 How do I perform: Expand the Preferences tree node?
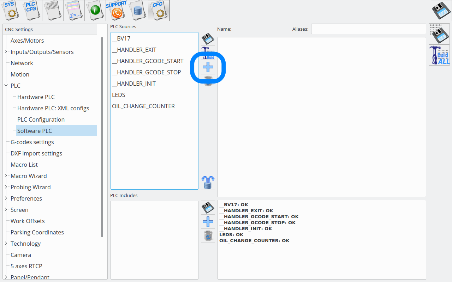[6, 198]
